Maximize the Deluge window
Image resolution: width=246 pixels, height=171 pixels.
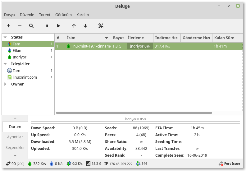[x=229, y=6]
